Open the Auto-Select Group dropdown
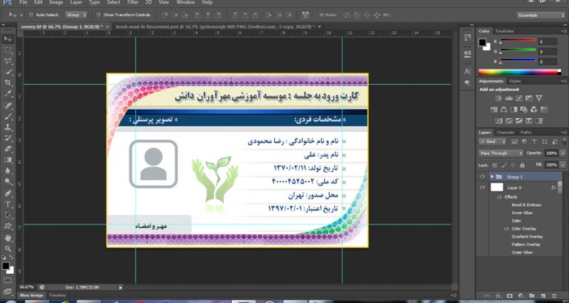The width and height of the screenshot is (569, 303). (x=76, y=15)
